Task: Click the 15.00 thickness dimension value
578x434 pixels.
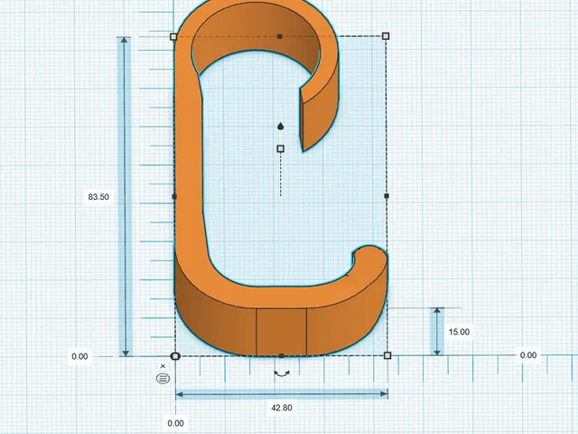Action: coord(459,332)
